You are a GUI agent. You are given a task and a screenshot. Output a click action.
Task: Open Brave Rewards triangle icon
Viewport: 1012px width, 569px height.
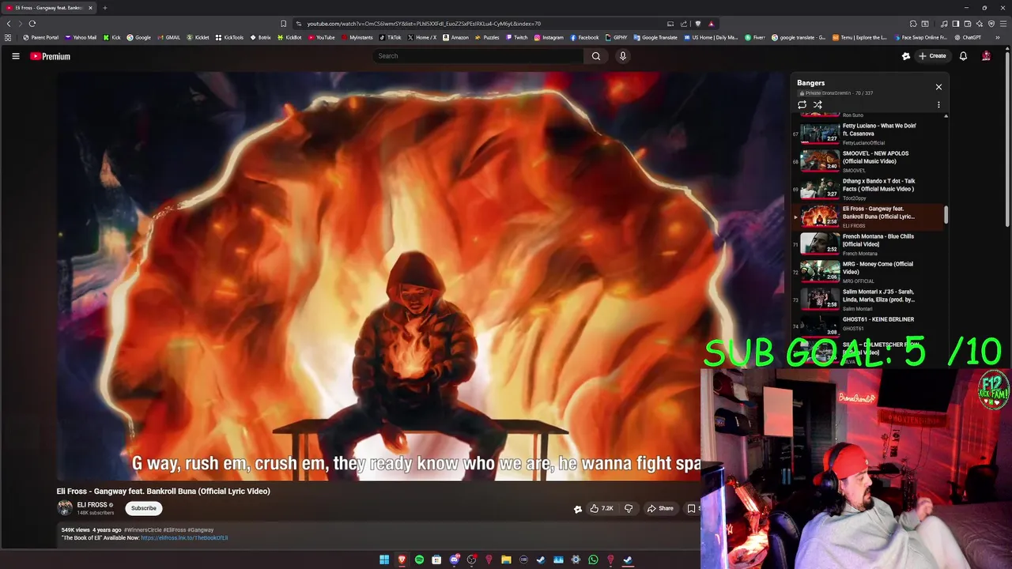tap(712, 24)
